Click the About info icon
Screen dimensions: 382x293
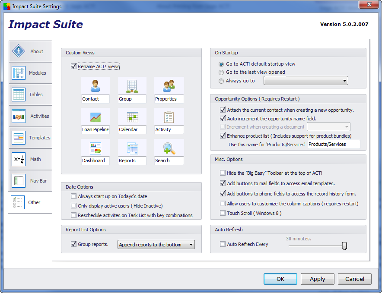(x=19, y=51)
